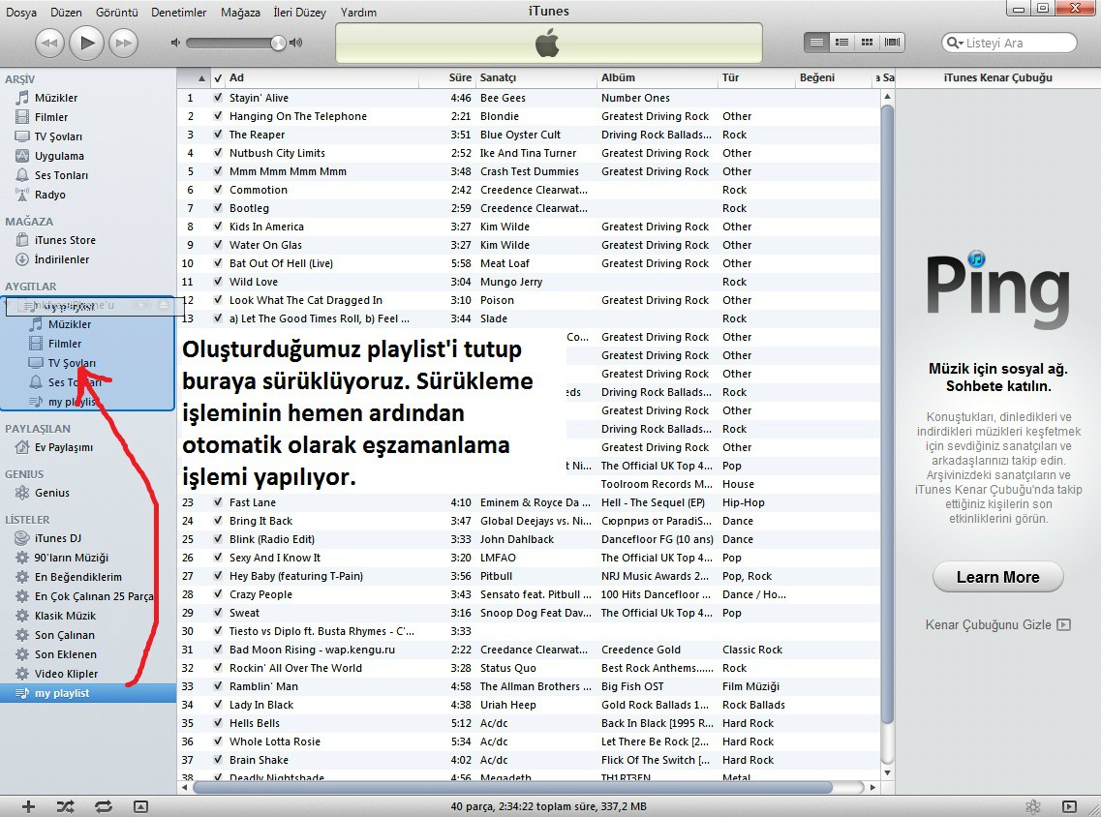Sort by the Tür column header
This screenshot has height=817, width=1101.
pyautogui.click(x=756, y=77)
